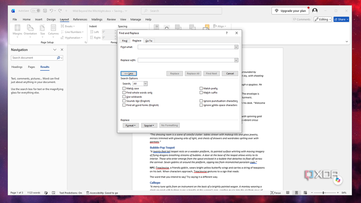The width and height of the screenshot is (361, 203).
Task: Enable Find whole words only checkbox
Action: click(x=124, y=92)
